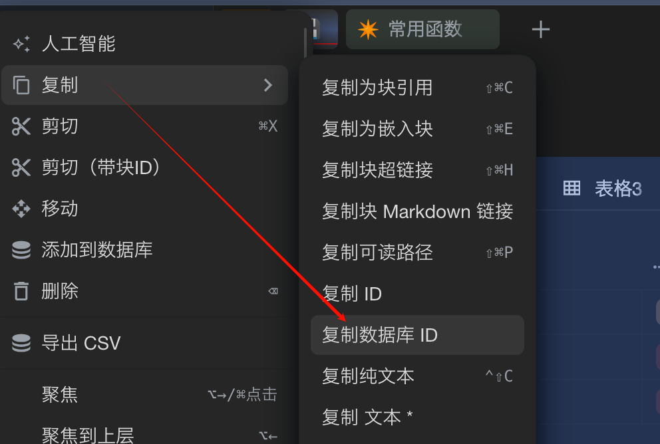The image size is (660, 444).
Task: Expand the 复制 submenu chevron
Action: (268, 85)
